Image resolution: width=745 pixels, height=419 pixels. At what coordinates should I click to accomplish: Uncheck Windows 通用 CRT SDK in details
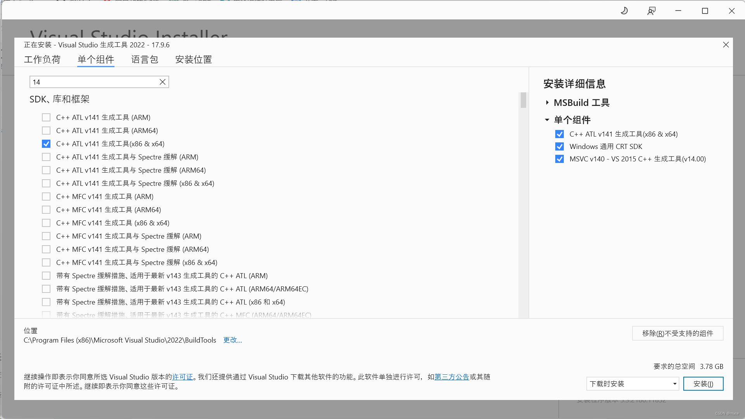pos(559,147)
